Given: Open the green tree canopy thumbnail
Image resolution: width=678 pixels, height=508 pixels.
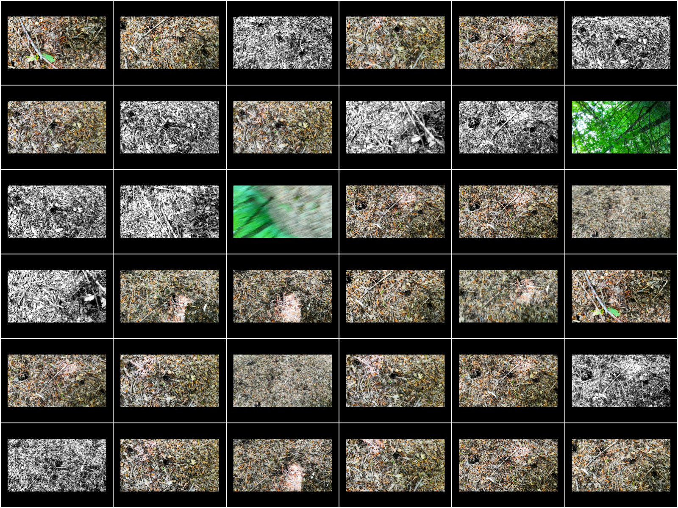Looking at the screenshot, I should point(621,127).
